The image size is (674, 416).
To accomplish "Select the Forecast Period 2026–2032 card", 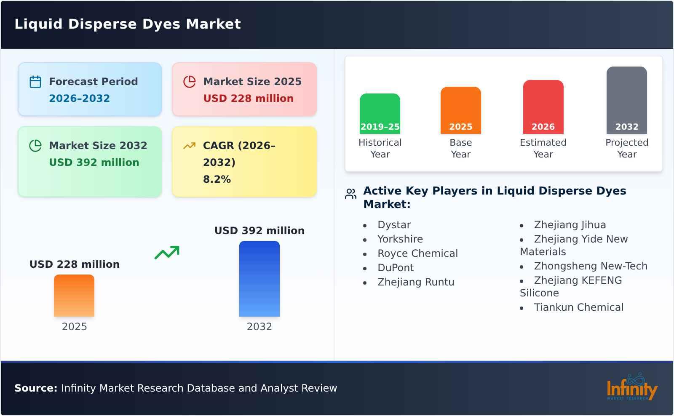I will (90, 88).
